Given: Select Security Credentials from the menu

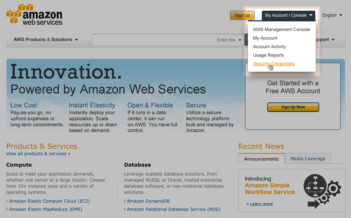Looking at the screenshot, I should pos(274,64).
